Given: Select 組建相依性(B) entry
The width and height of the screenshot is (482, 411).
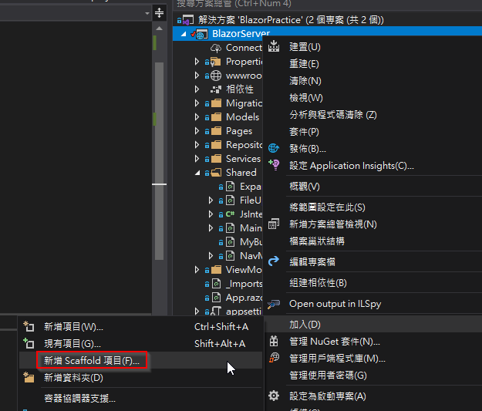Looking at the screenshot, I should pos(318,283).
